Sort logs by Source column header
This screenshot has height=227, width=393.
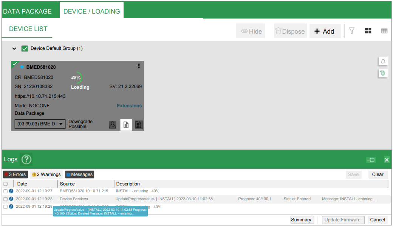(x=67, y=184)
